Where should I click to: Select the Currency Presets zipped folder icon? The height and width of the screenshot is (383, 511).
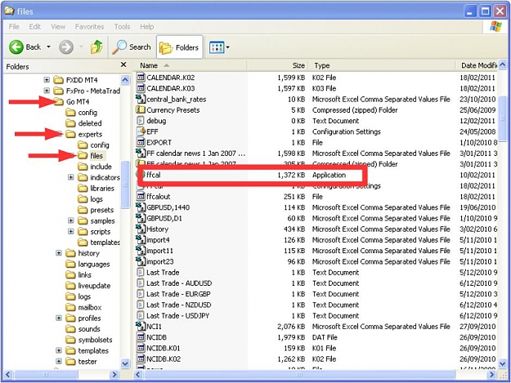[141, 109]
